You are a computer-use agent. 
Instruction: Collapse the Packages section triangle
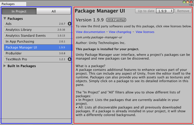tap(5, 19)
